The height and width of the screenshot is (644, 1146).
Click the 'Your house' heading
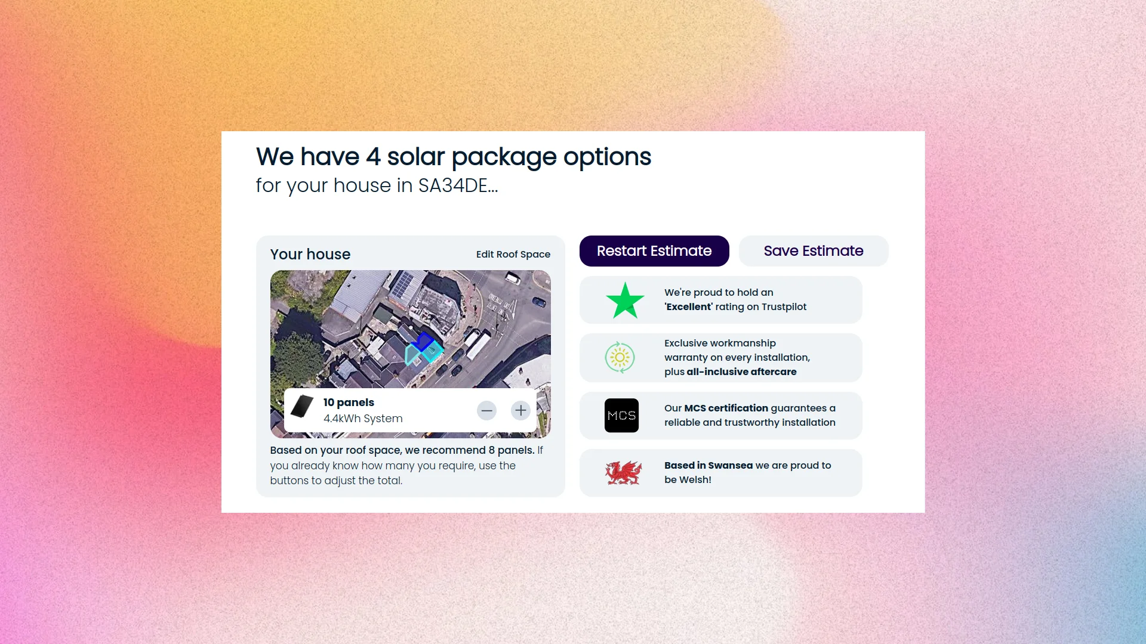click(310, 254)
